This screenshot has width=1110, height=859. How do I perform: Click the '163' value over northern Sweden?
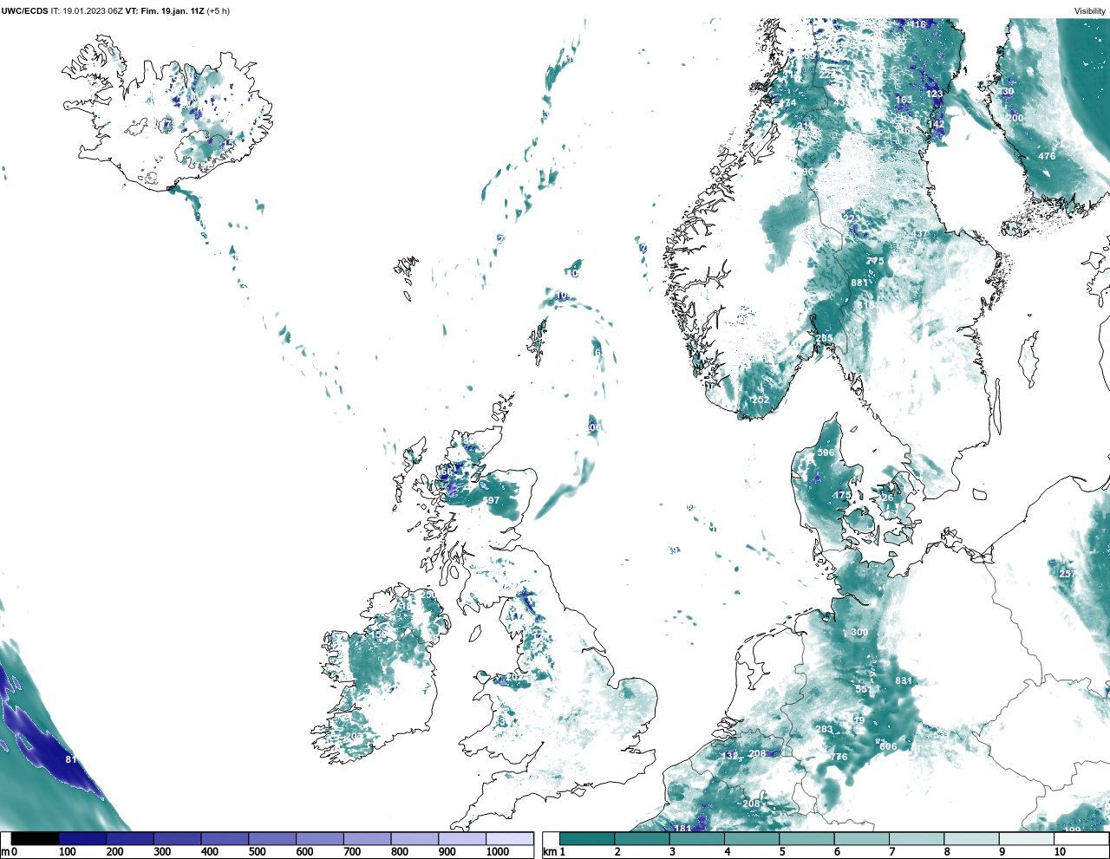click(904, 100)
